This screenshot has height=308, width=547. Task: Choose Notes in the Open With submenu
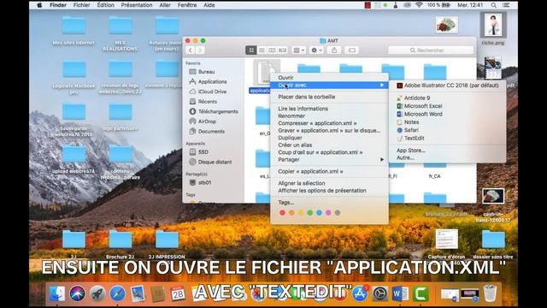408,122
